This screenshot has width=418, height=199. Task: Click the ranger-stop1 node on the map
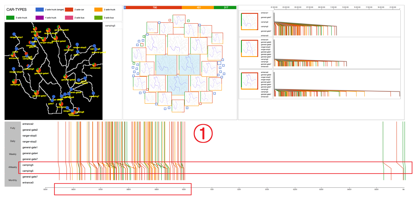click(14, 34)
